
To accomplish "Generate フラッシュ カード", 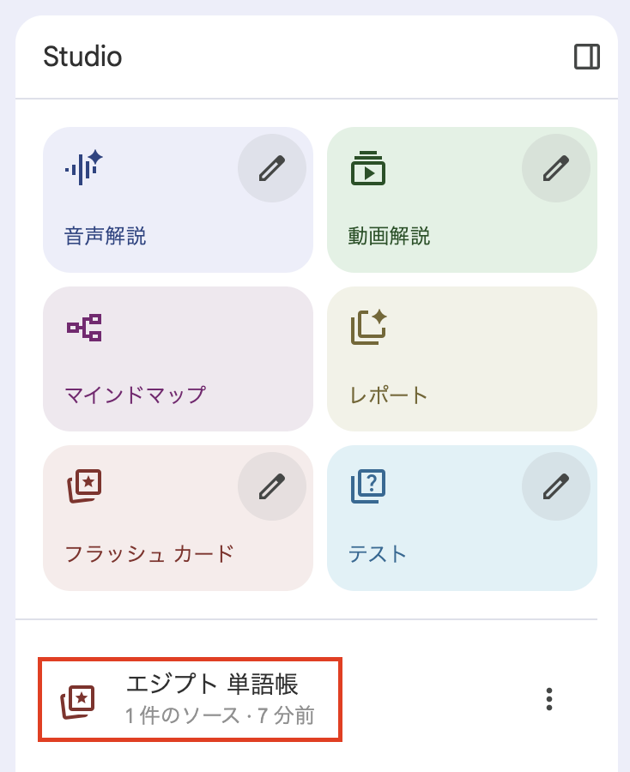I will pos(149,553).
